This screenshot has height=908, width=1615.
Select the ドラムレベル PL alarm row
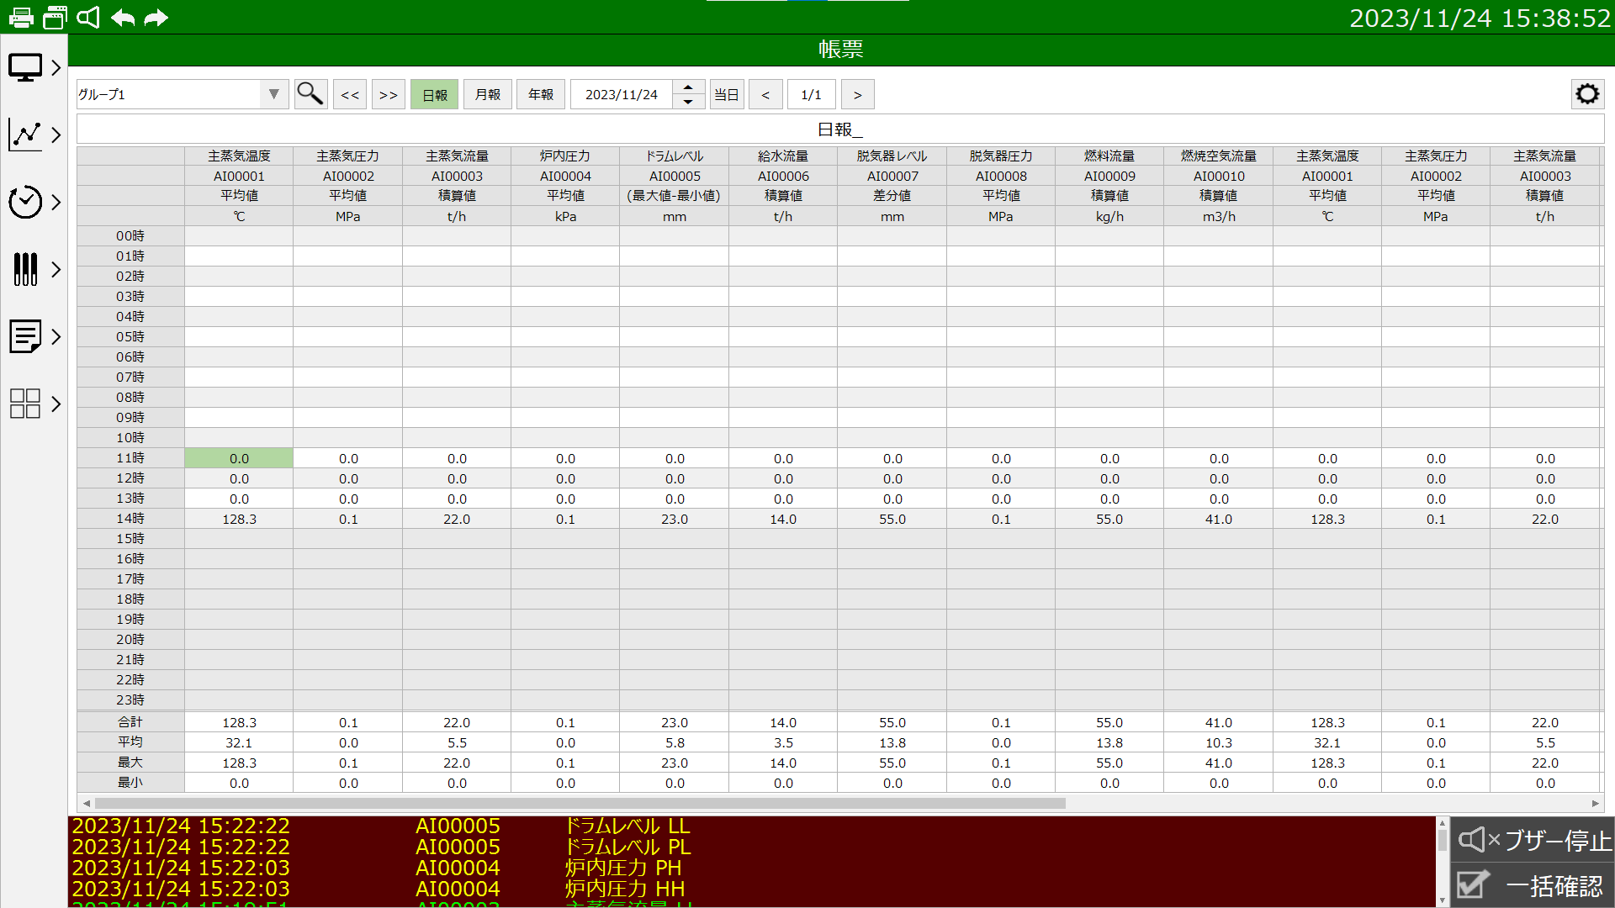[x=751, y=847]
